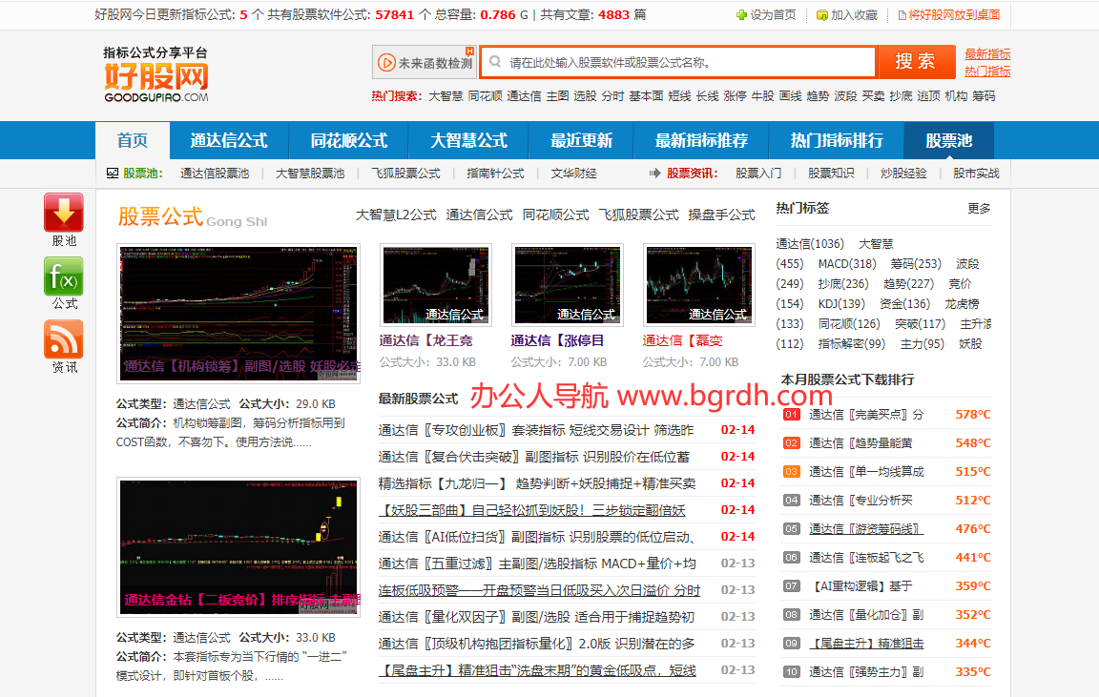Open 股票入门 news link
Screen dimensions: 1099x697
[758, 173]
